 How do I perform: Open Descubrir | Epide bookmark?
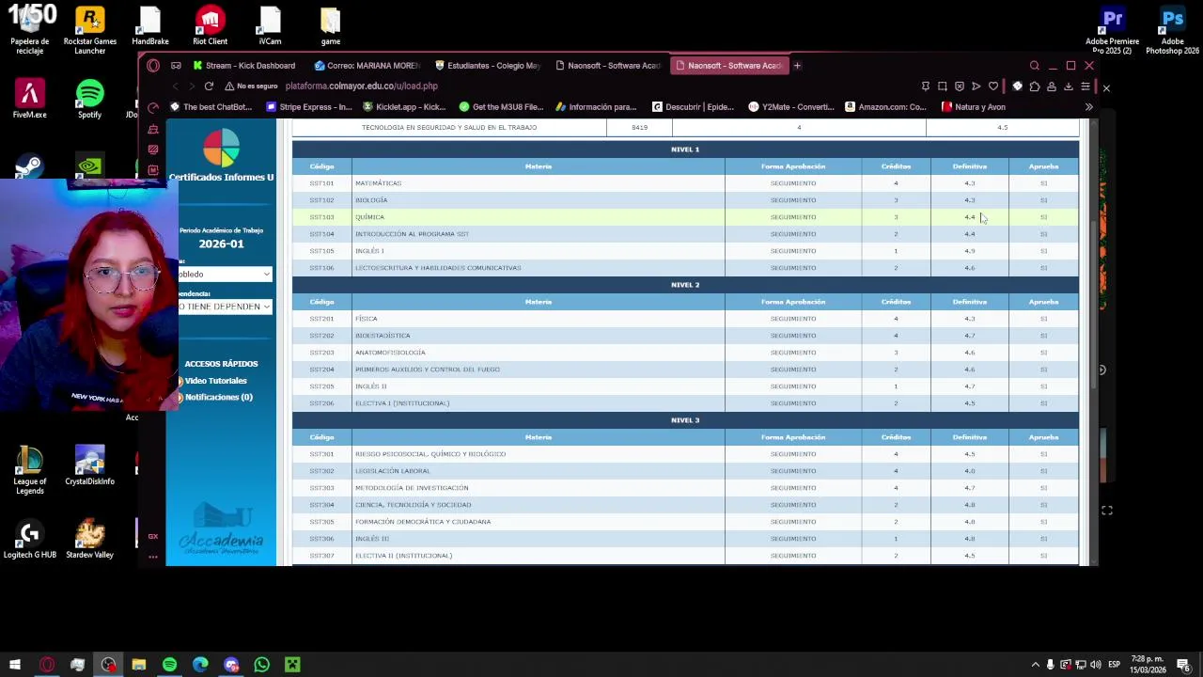coord(693,107)
